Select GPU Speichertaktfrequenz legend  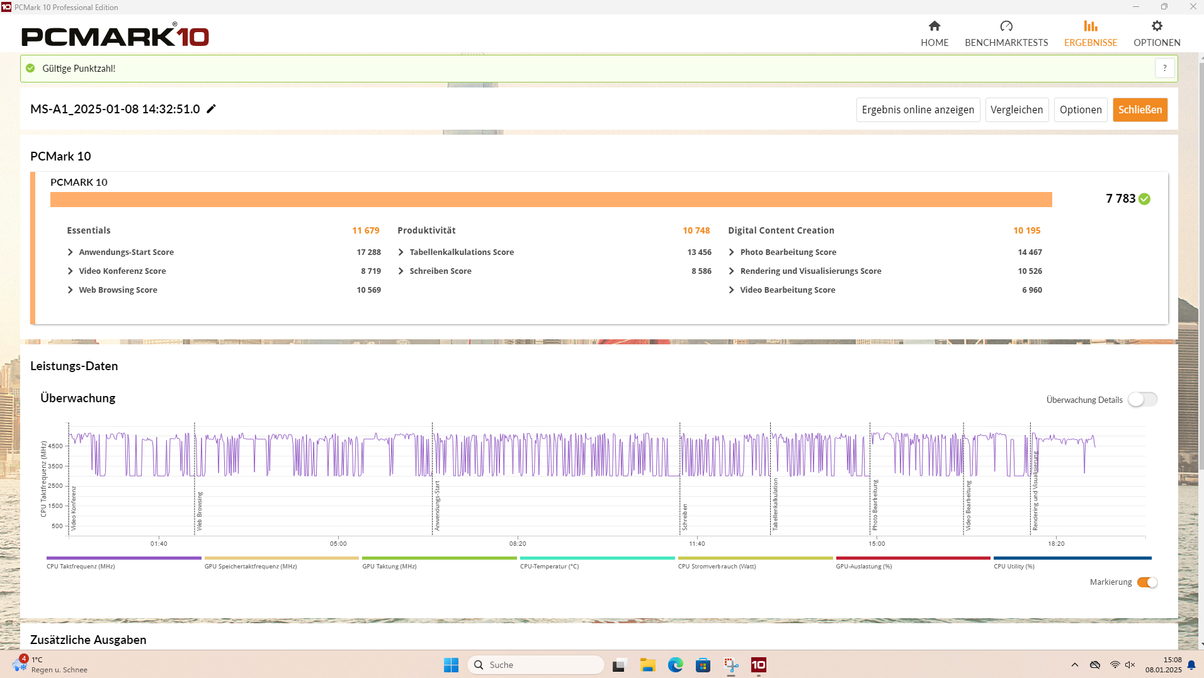[x=281, y=562]
